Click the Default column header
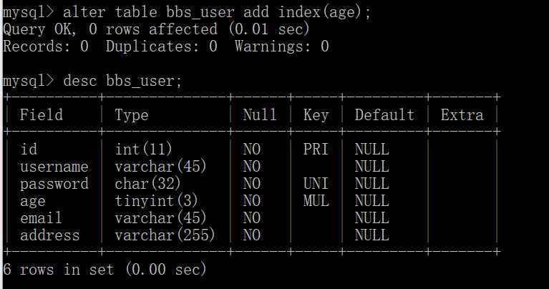The image size is (549, 289). 384,114
